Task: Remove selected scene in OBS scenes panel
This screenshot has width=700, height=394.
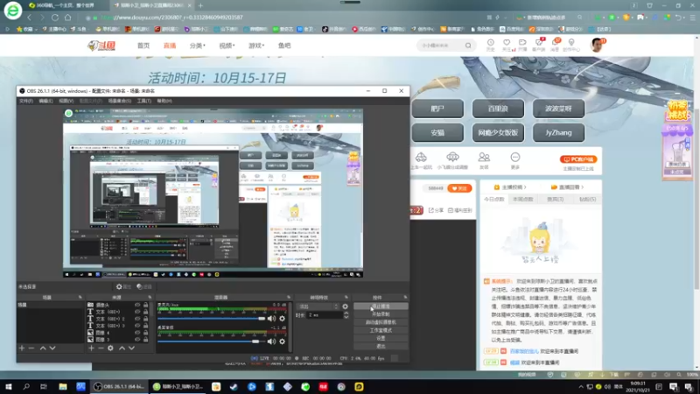Action: [x=31, y=348]
